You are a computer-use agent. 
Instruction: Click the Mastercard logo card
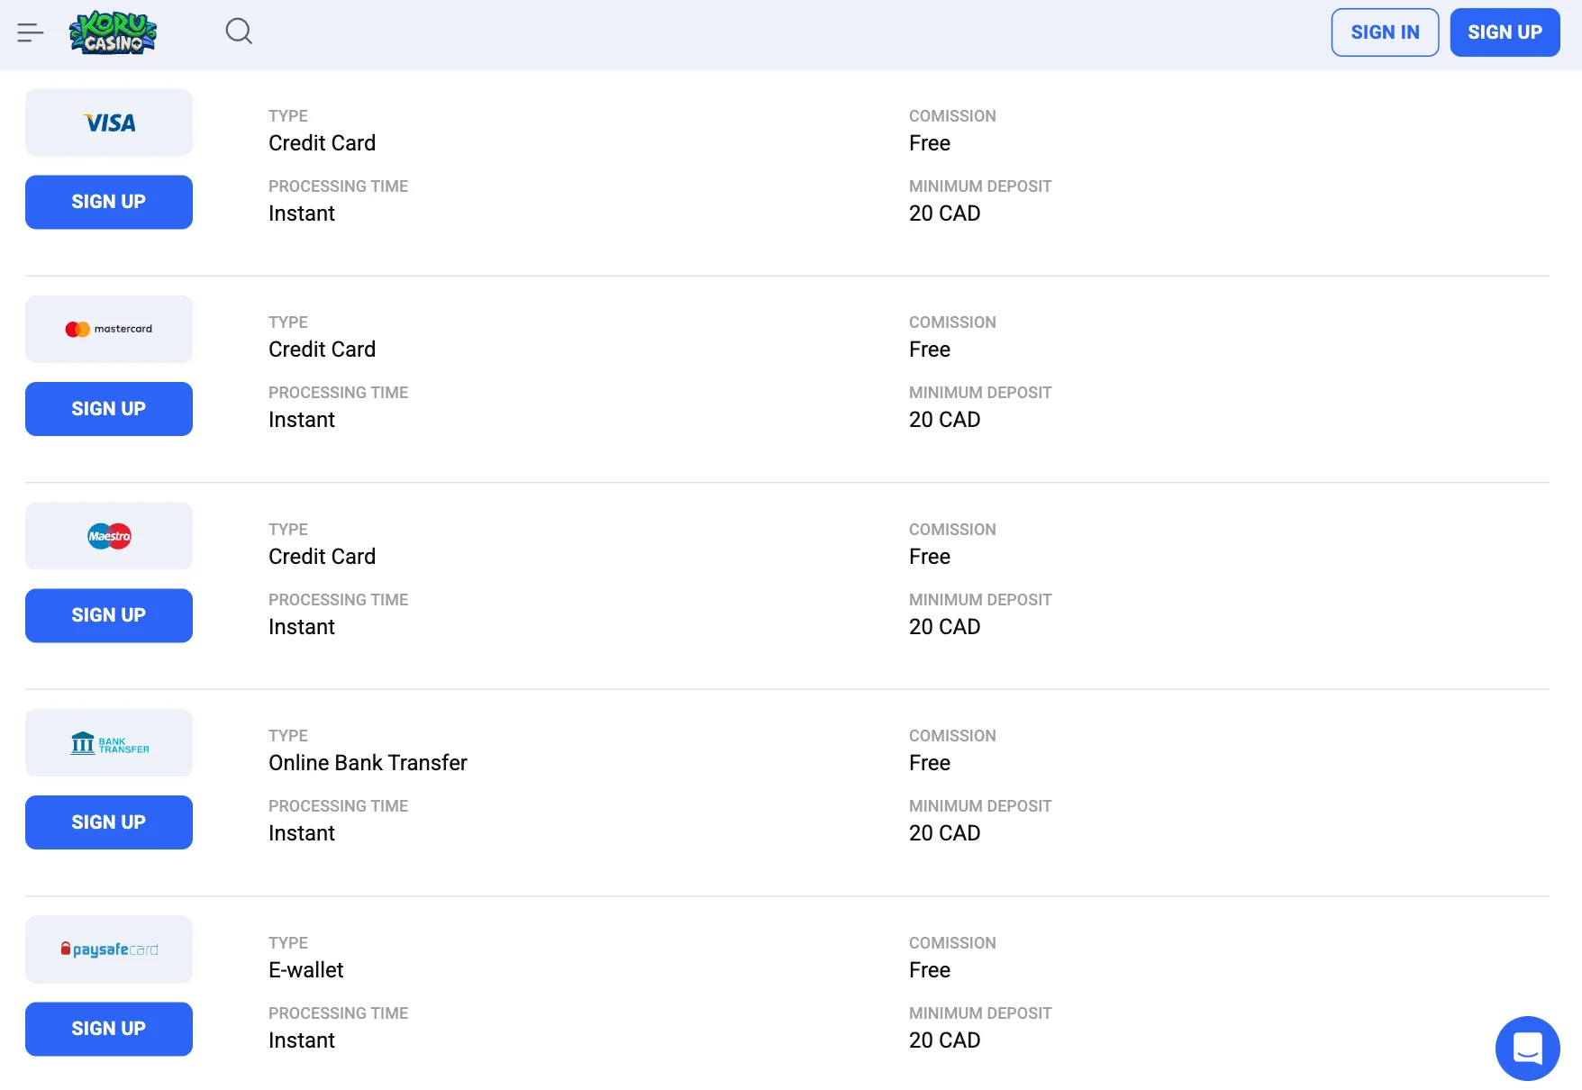tap(109, 329)
